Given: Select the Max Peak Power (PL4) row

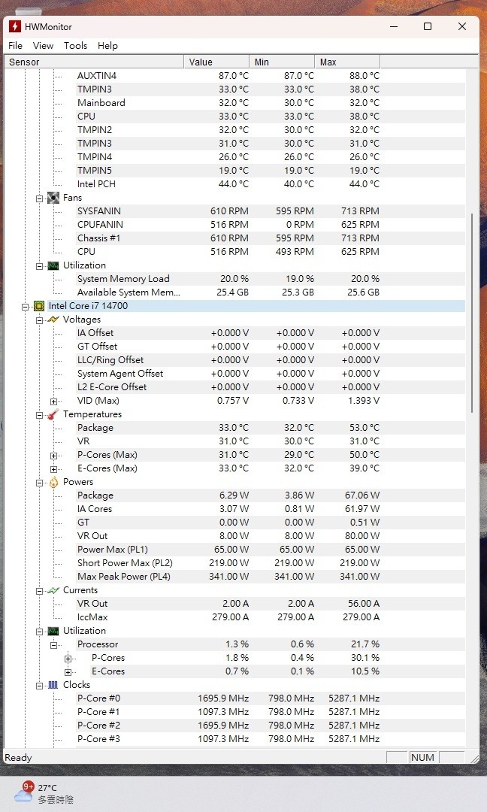Looking at the screenshot, I should (271, 577).
